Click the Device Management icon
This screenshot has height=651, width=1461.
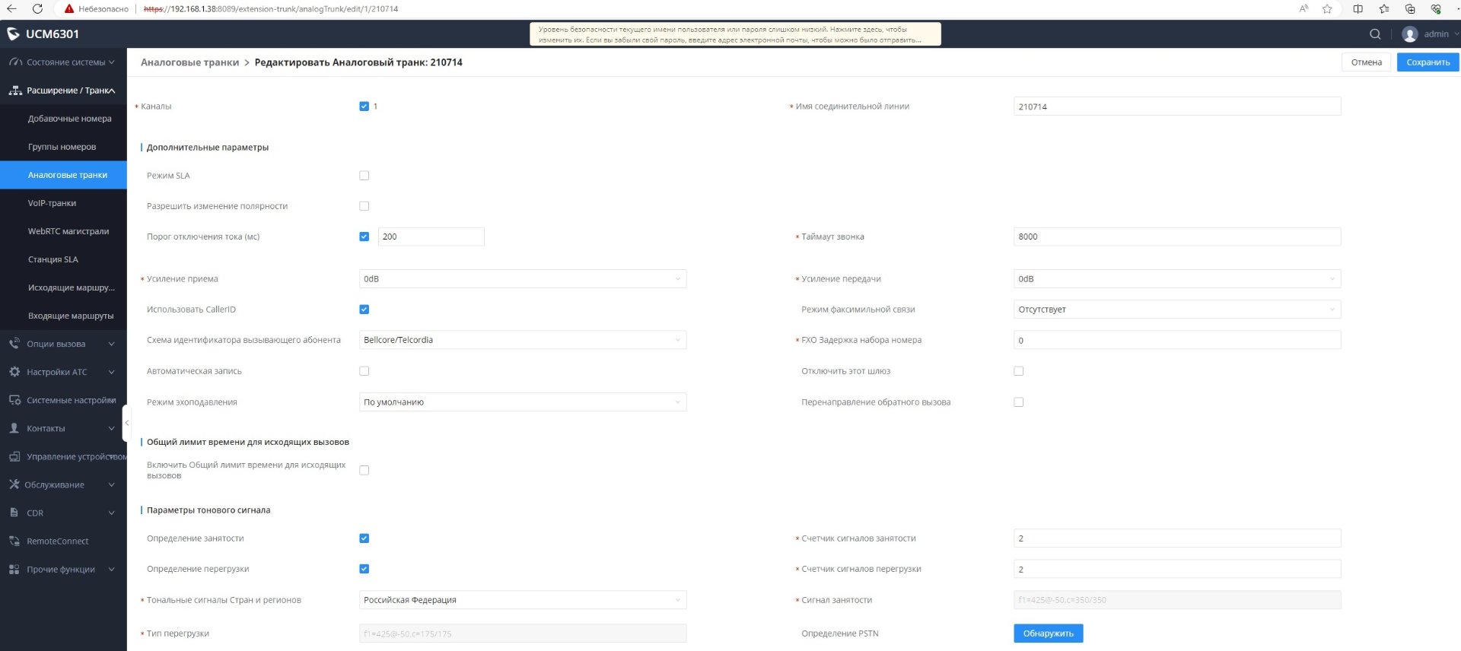[14, 456]
